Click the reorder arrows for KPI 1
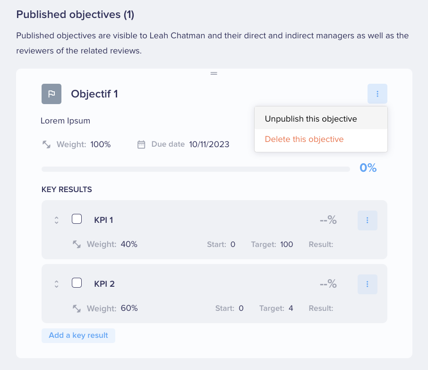428x370 pixels. point(57,220)
